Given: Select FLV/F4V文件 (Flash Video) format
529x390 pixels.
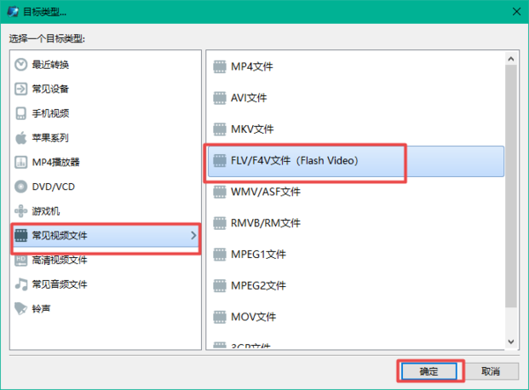Looking at the screenshot, I should [356, 161].
